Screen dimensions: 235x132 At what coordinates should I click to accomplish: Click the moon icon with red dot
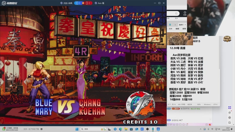[230, 112]
